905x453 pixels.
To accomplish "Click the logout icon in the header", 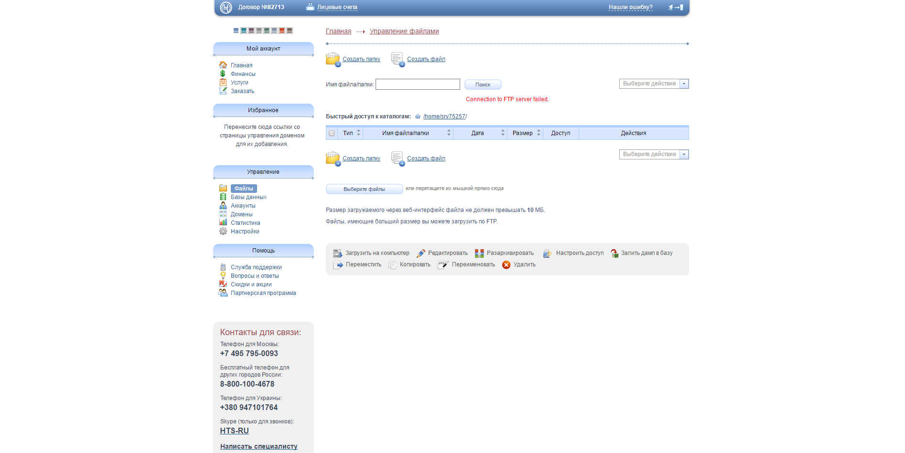I will click(676, 7).
